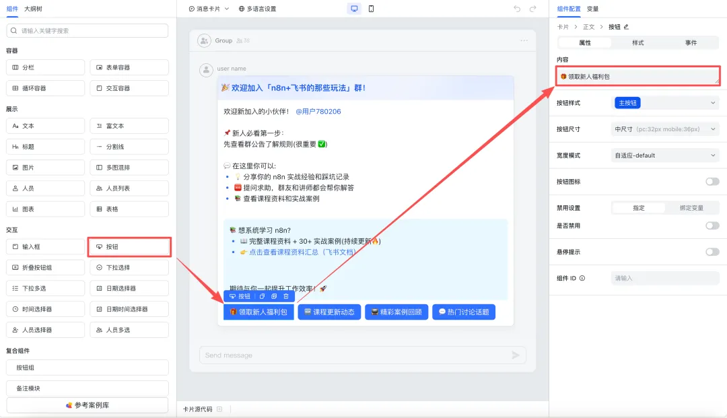This screenshot has width=727, height=418.
Task: Add the 时间选择器 time picker component
Action: (46, 309)
